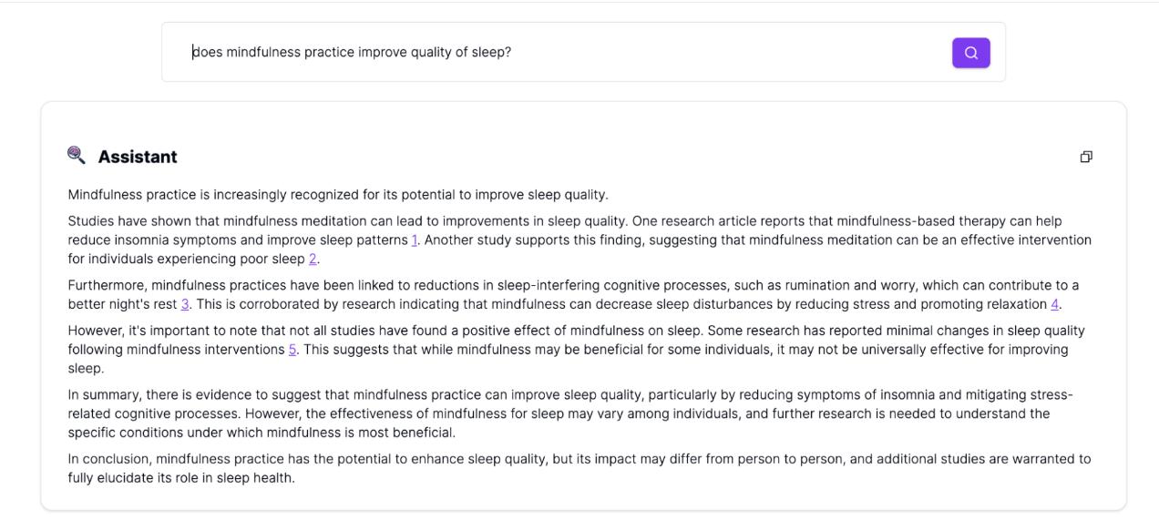Screen dimensions: 1159x520
Task: Open citation 5 after mindfulness interventions
Action: point(292,350)
